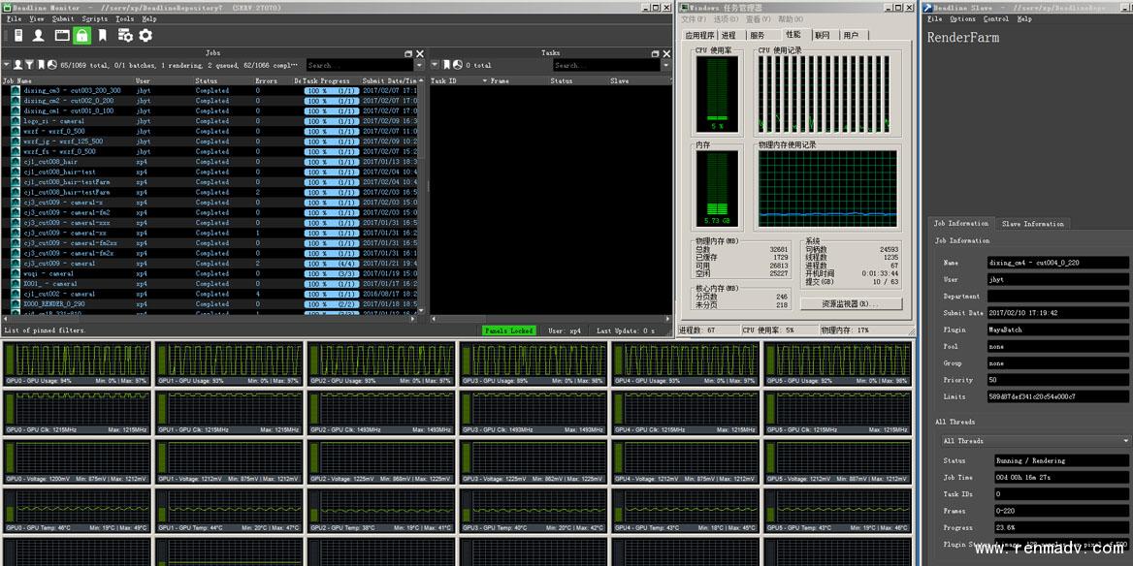Expand the Jobs search dropdown arrow
The height and width of the screenshot is (566, 1133).
point(419,65)
